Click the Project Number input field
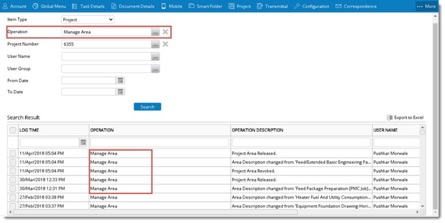 click(x=106, y=44)
